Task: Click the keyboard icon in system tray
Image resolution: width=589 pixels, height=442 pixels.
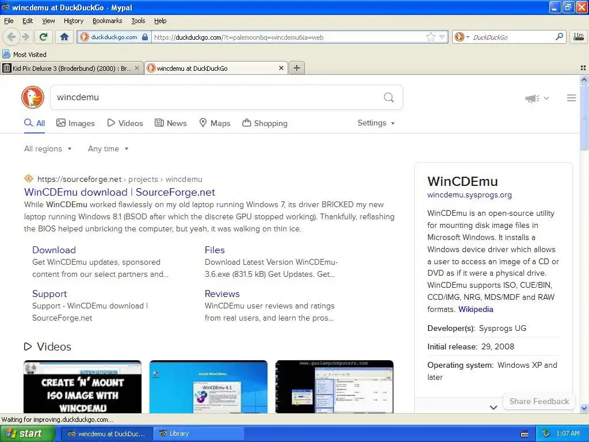Action: click(525, 434)
